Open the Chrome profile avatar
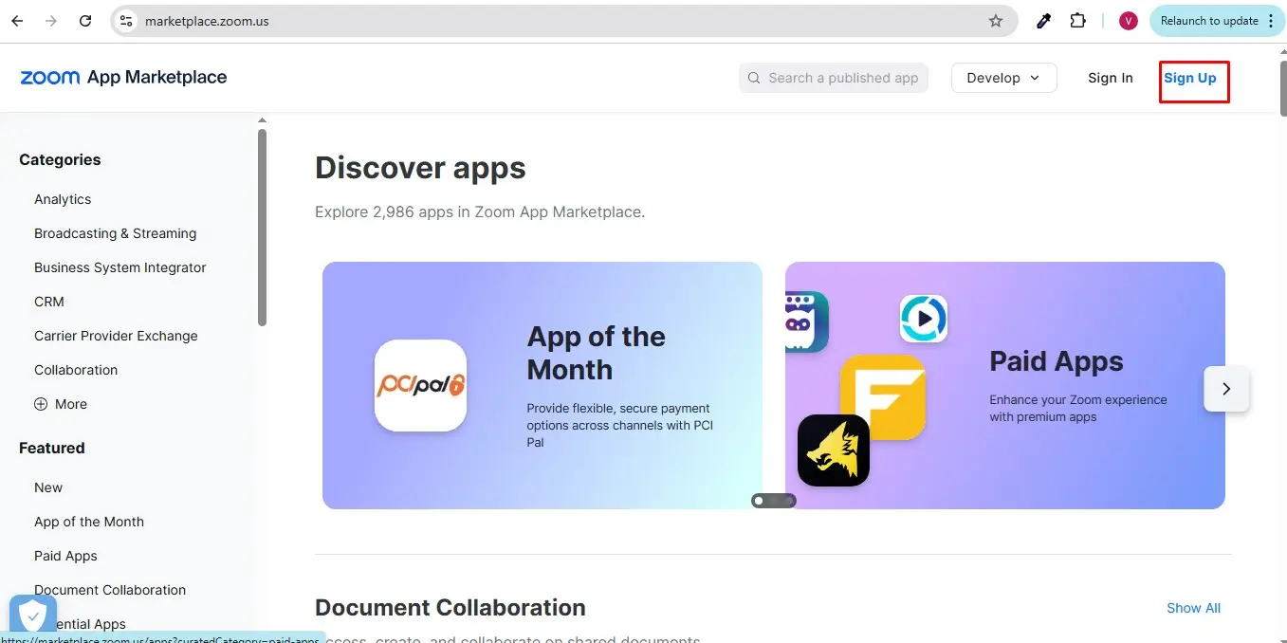Image resolution: width=1287 pixels, height=643 pixels. 1128,21
